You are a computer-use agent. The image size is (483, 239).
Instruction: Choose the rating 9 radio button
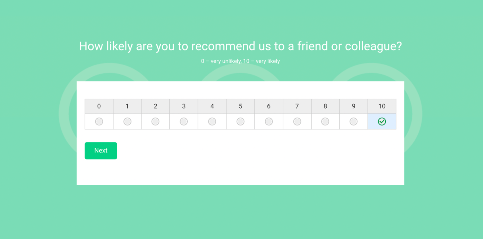pyautogui.click(x=353, y=121)
